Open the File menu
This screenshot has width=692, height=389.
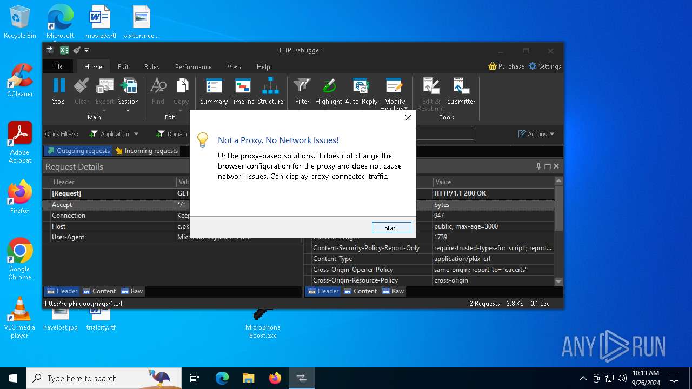pos(58,66)
